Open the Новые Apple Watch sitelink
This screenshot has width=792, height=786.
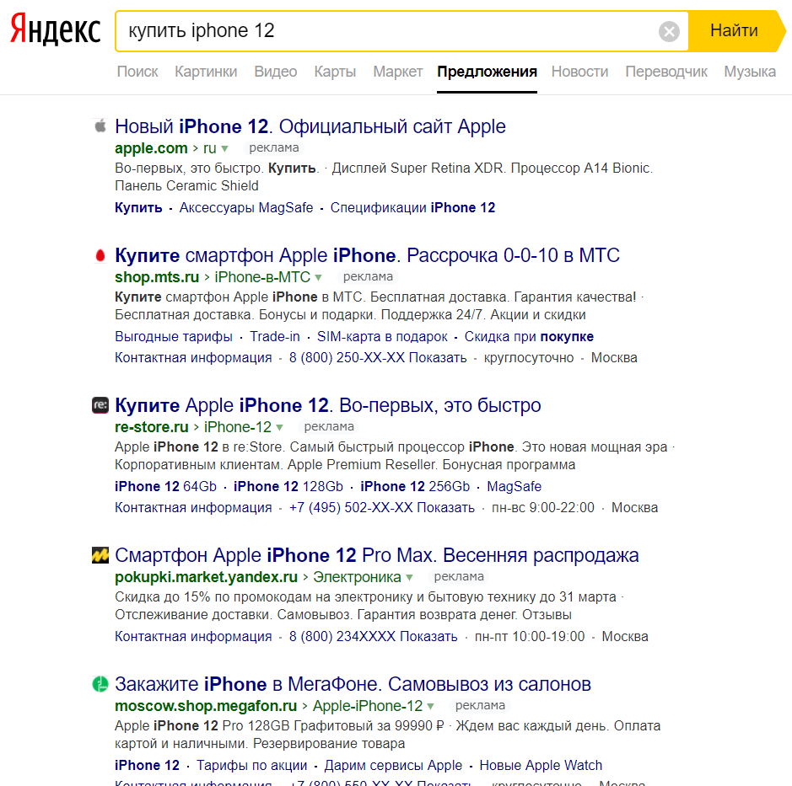[541, 765]
